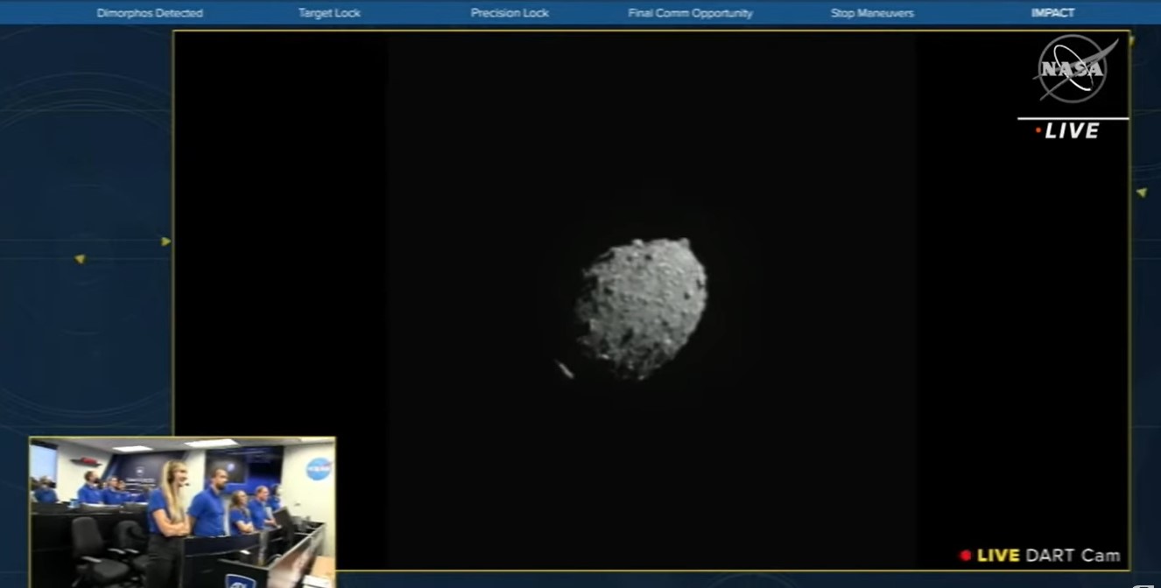Click the small bright fragment beside the asteroid

pos(565,370)
